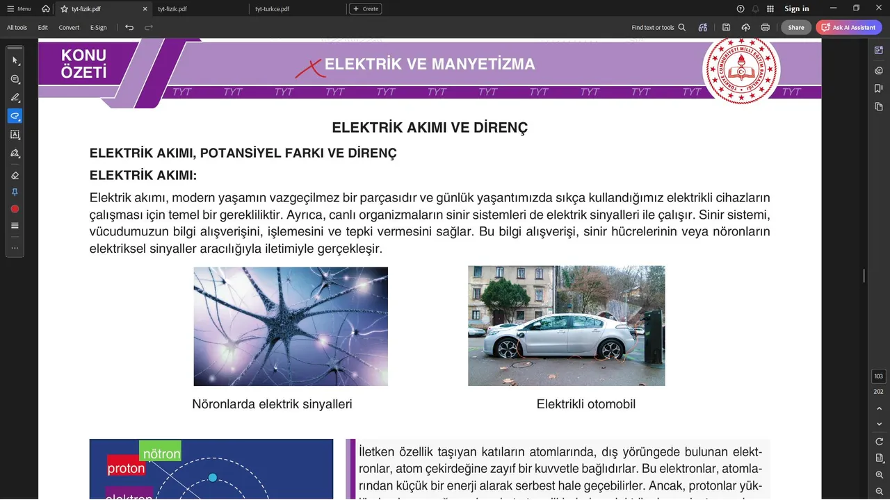Open the apps grid launcher
The width and height of the screenshot is (890, 500).
coord(770,9)
